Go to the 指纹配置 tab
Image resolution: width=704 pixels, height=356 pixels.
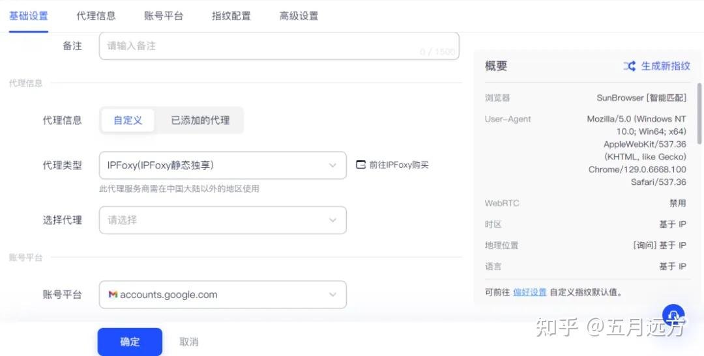click(231, 16)
